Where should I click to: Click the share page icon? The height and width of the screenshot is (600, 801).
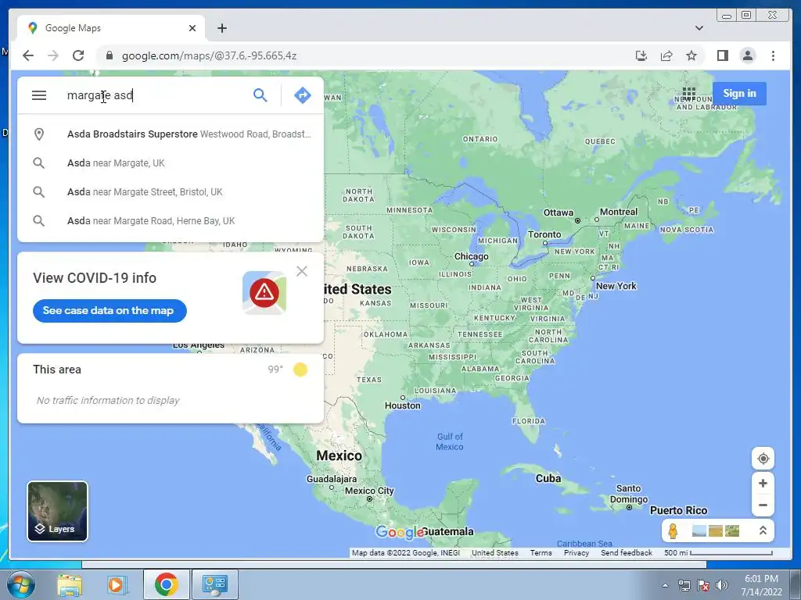click(x=666, y=55)
